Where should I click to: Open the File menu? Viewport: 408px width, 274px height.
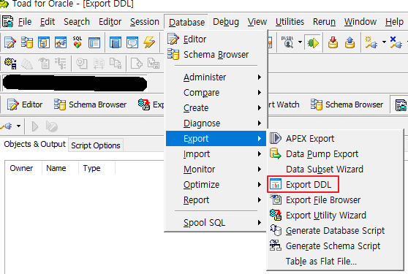[x=25, y=22]
